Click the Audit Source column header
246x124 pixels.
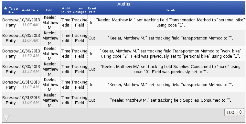click(x=66, y=10)
